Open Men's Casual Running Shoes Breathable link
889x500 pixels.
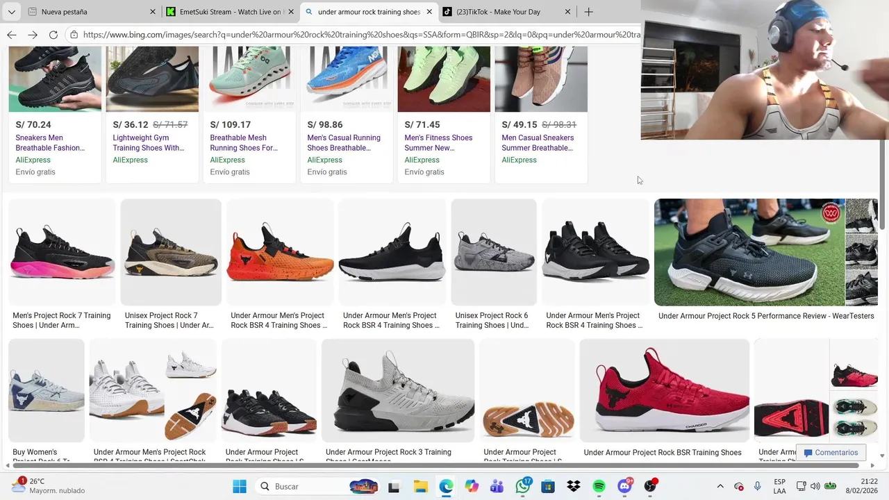[x=344, y=142]
